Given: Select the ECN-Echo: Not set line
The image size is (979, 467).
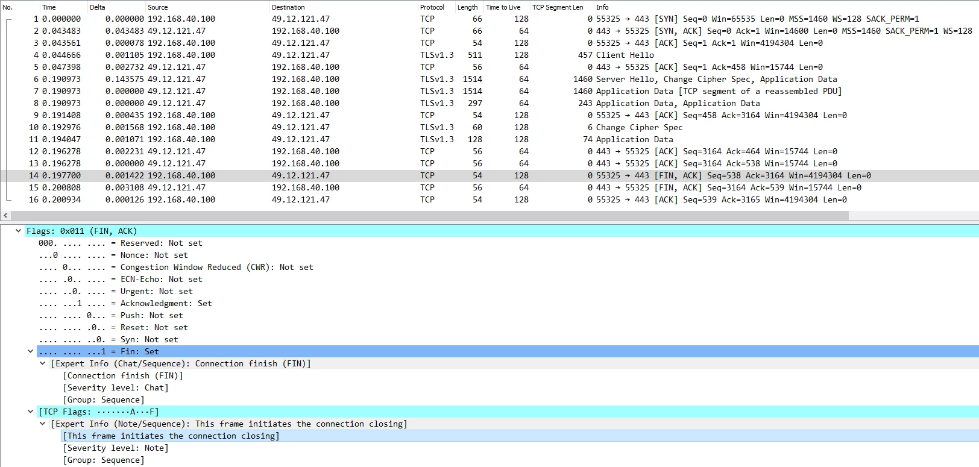Looking at the screenshot, I should 121,279.
